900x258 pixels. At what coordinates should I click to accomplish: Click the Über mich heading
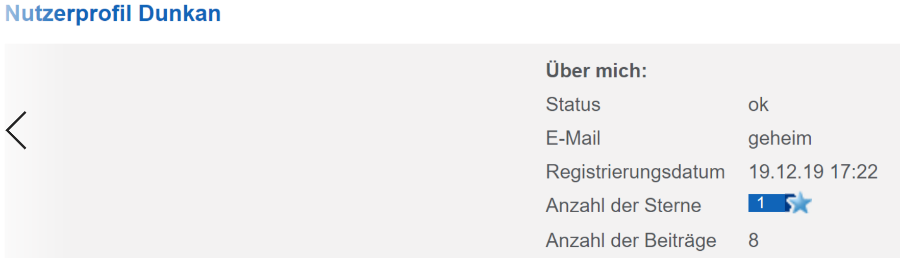click(596, 70)
